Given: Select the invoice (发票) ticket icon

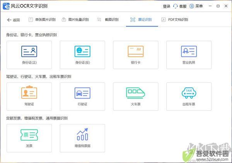Looking at the screenshot, I should pos(29,135).
